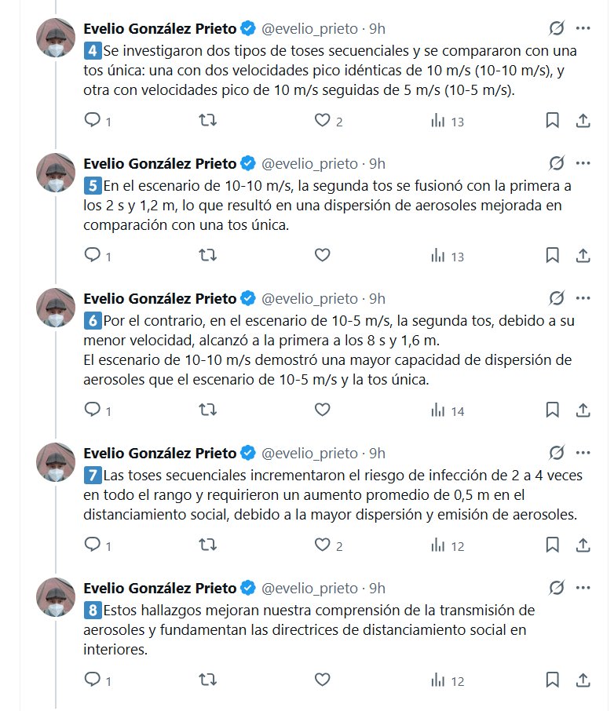Open more options menu on tweet 7

[583, 452]
